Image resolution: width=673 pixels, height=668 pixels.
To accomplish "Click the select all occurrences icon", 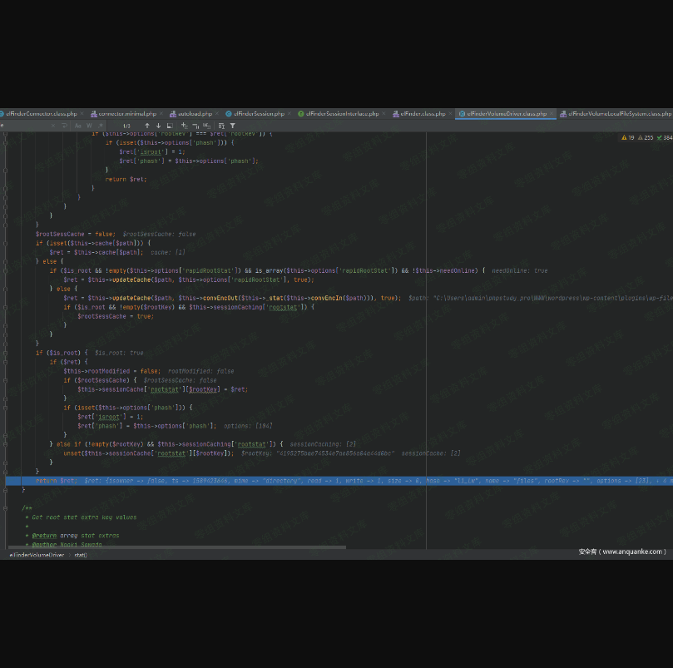I will tap(206, 126).
